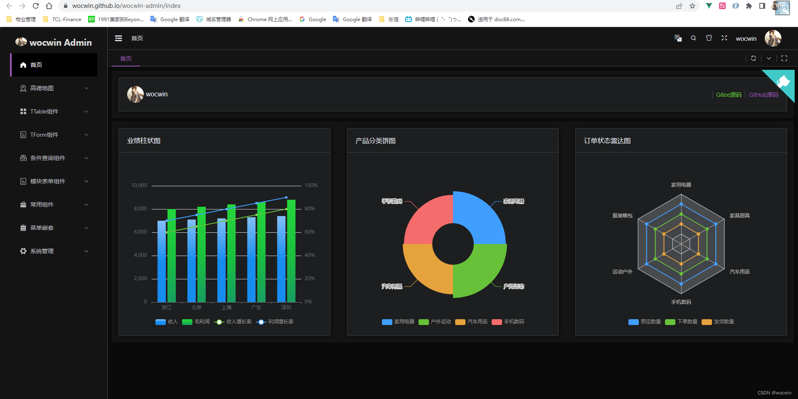
Task: Open the GitHub源码 link
Action: (x=764, y=94)
